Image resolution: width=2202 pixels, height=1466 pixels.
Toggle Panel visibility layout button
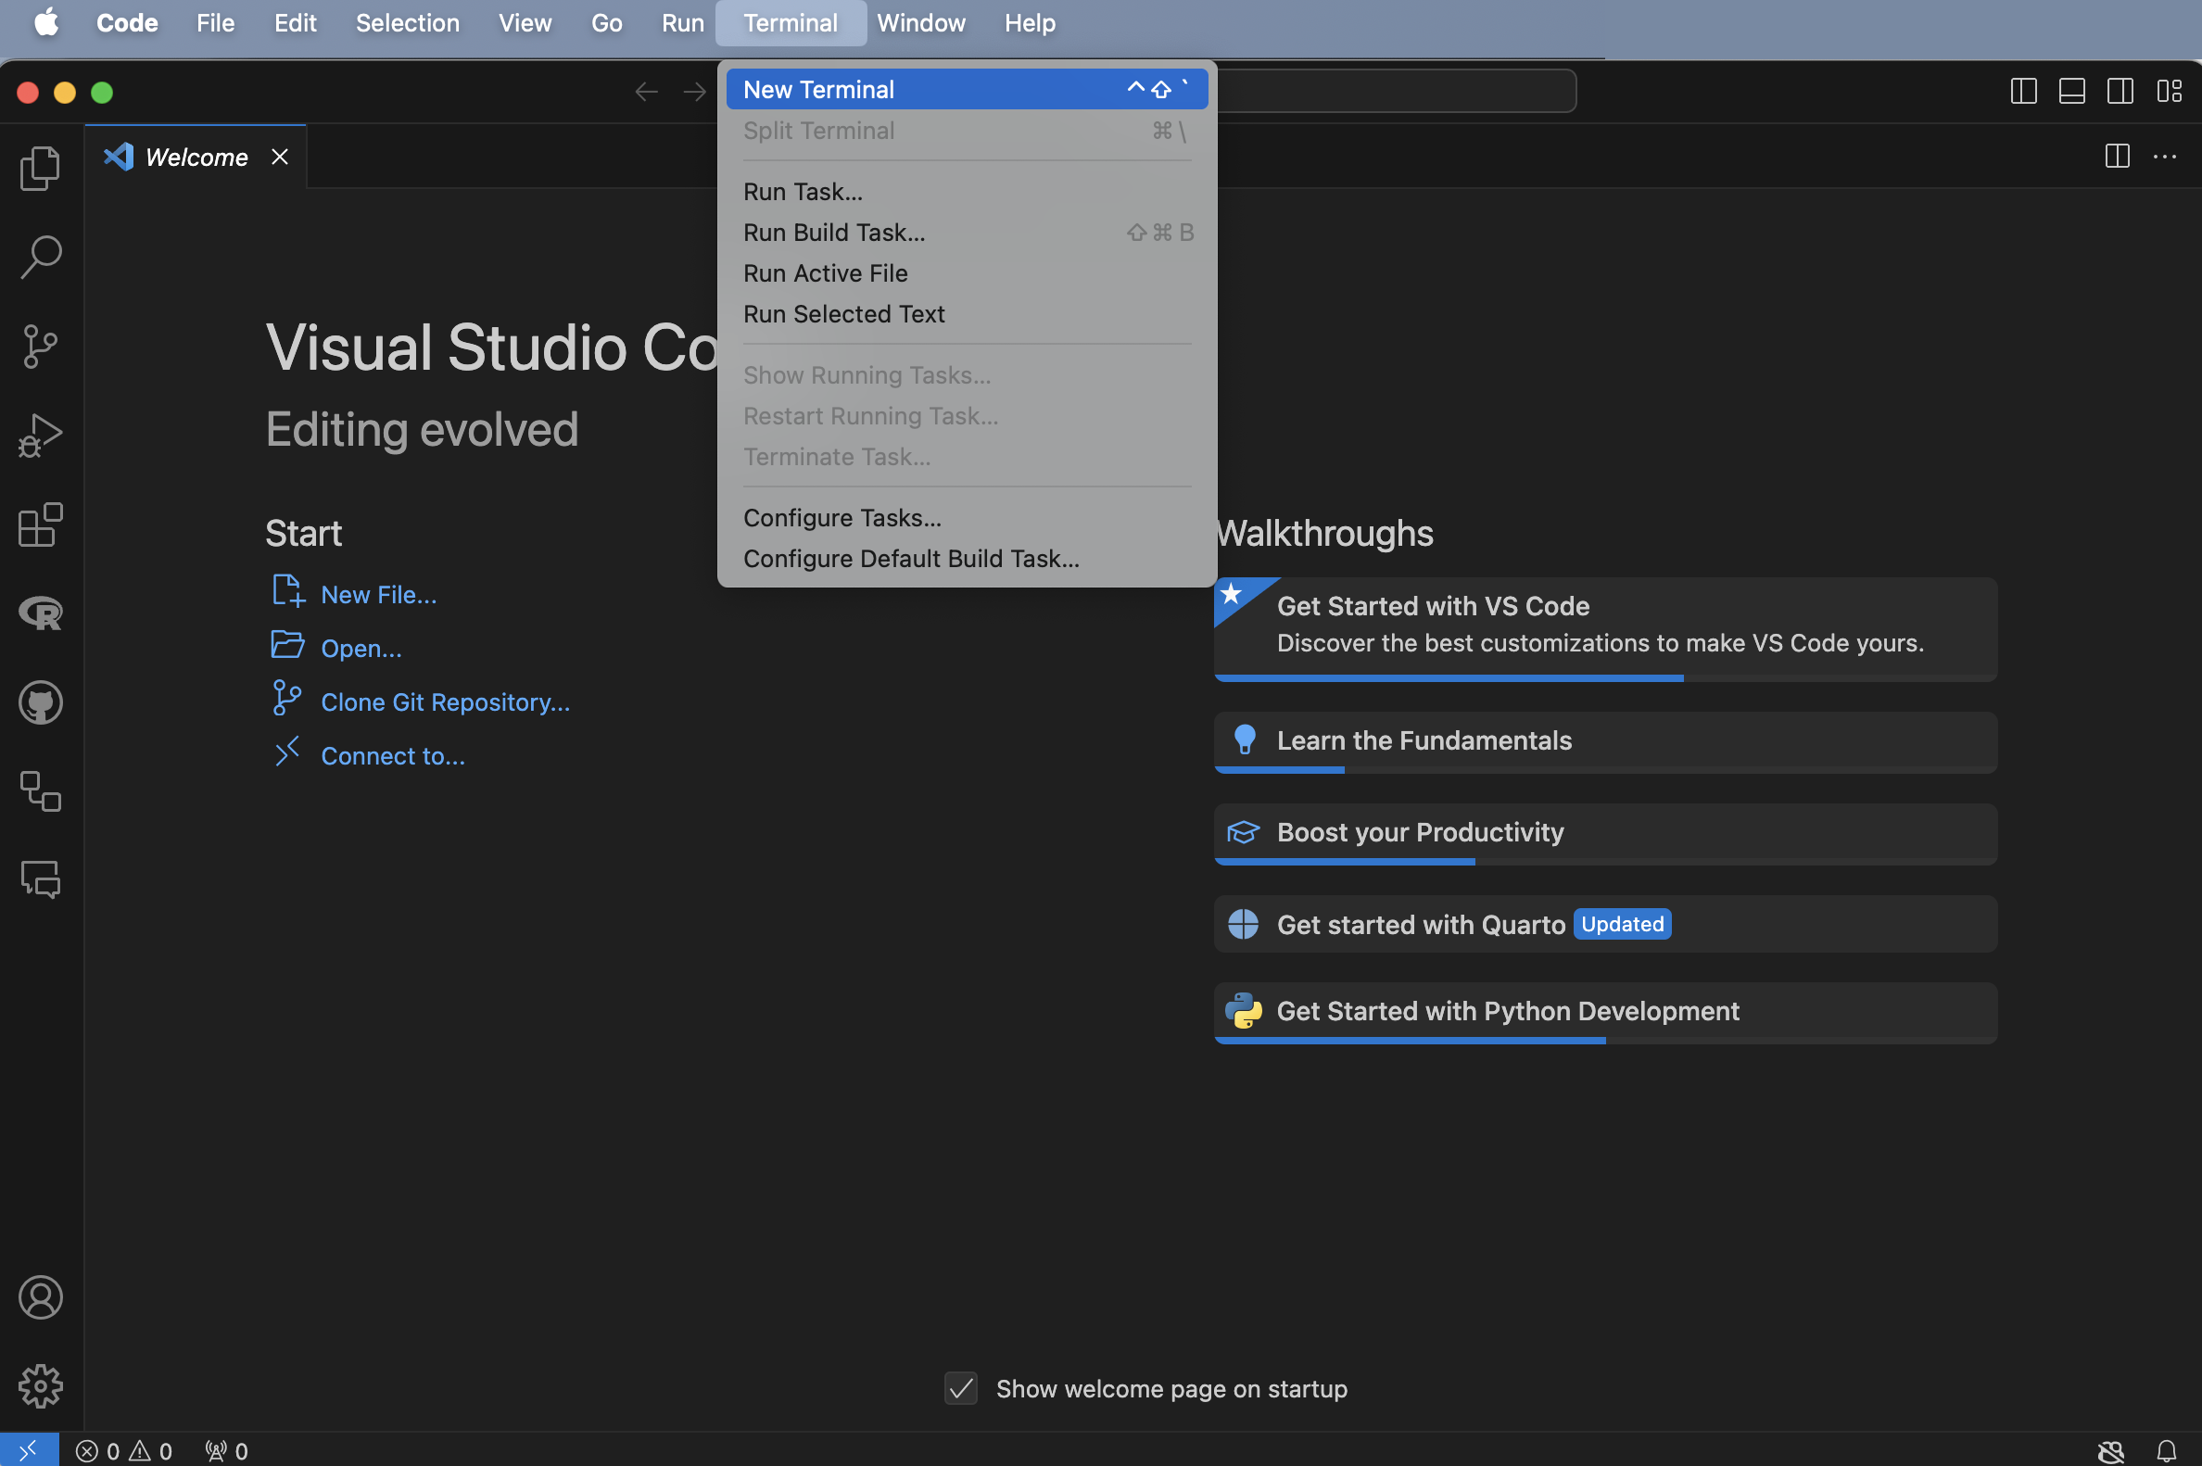pyautogui.click(x=2071, y=92)
